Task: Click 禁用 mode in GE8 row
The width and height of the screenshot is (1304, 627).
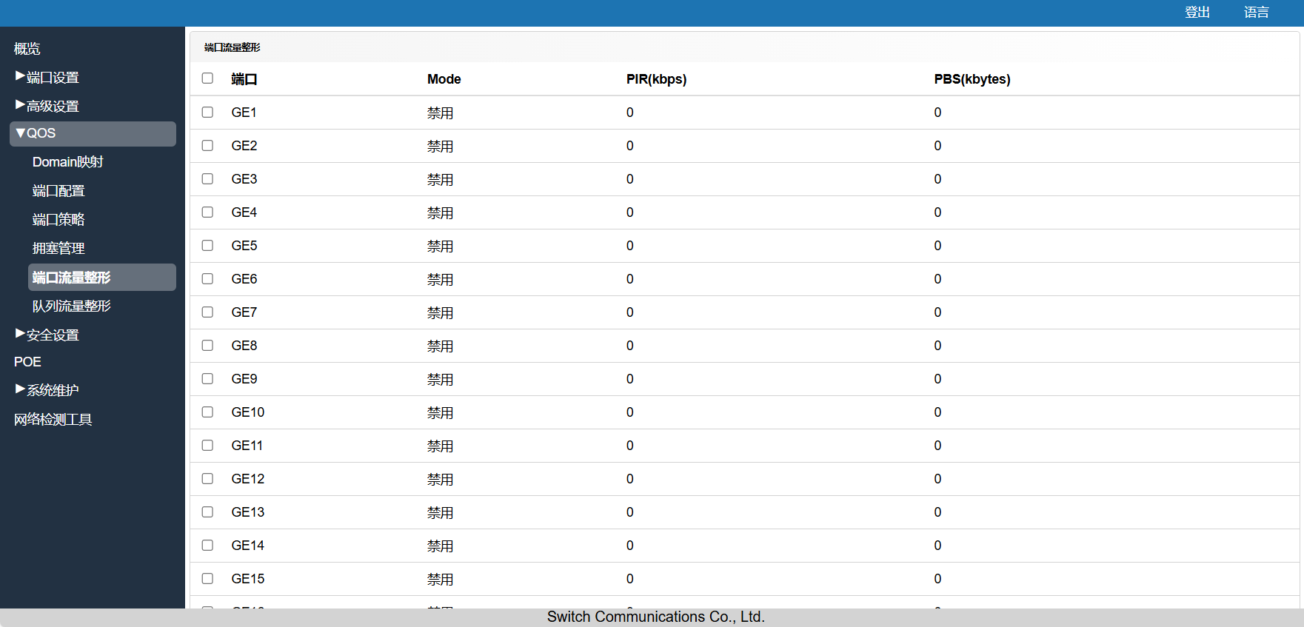Action: 441,346
